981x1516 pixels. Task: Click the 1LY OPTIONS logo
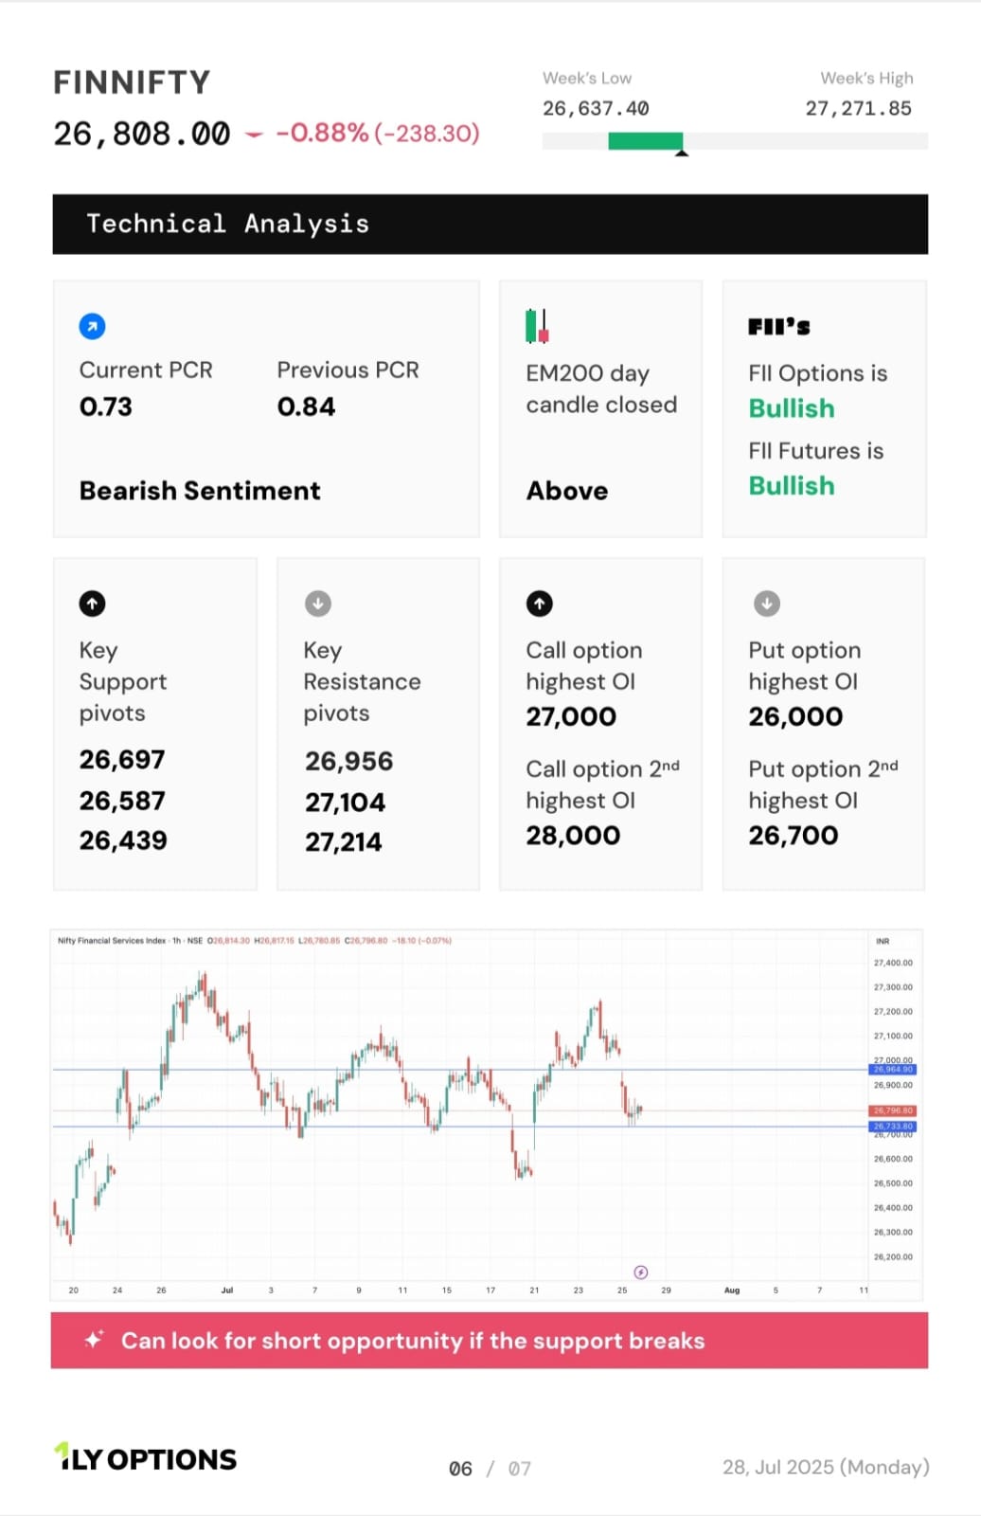145,1458
